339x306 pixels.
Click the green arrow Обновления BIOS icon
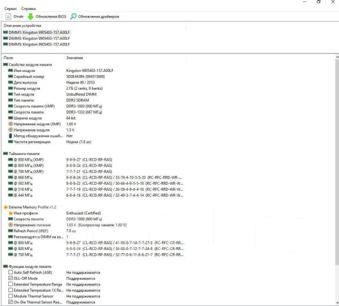[x=31, y=16]
